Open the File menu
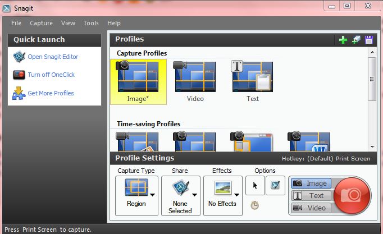This screenshot has width=383, height=234. [16, 23]
